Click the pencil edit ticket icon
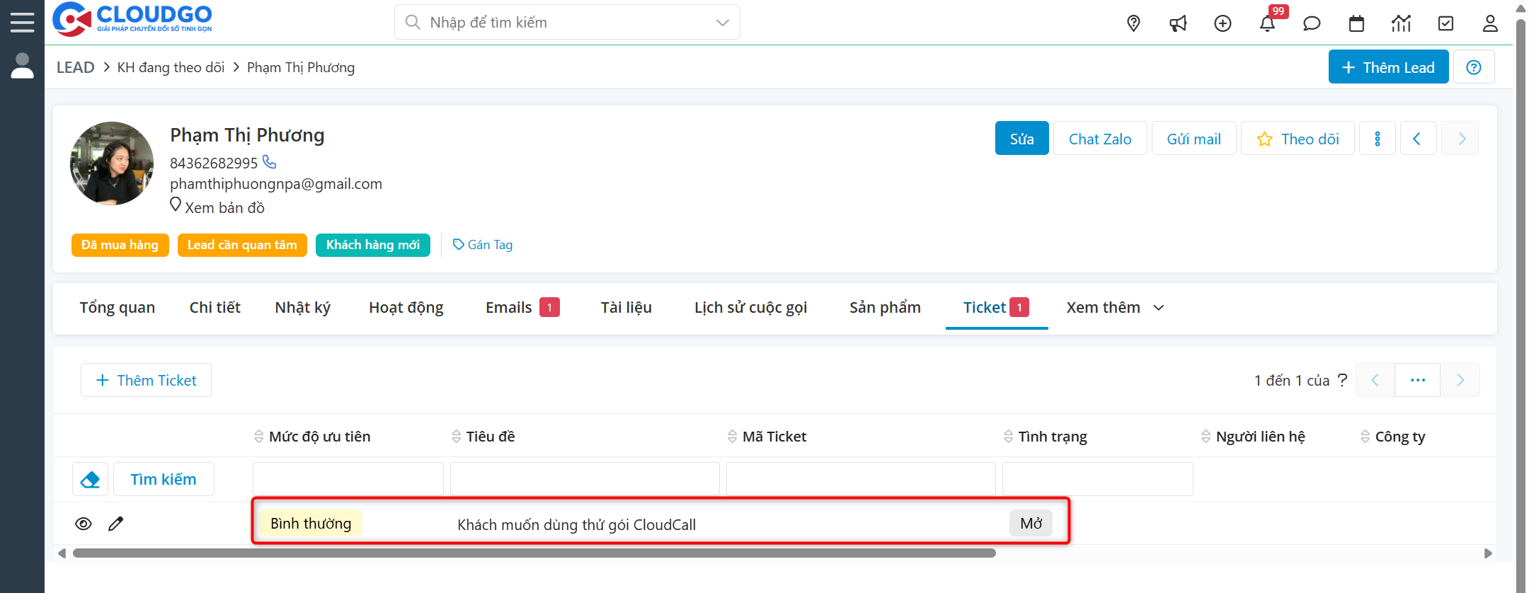1529x593 pixels. (116, 524)
